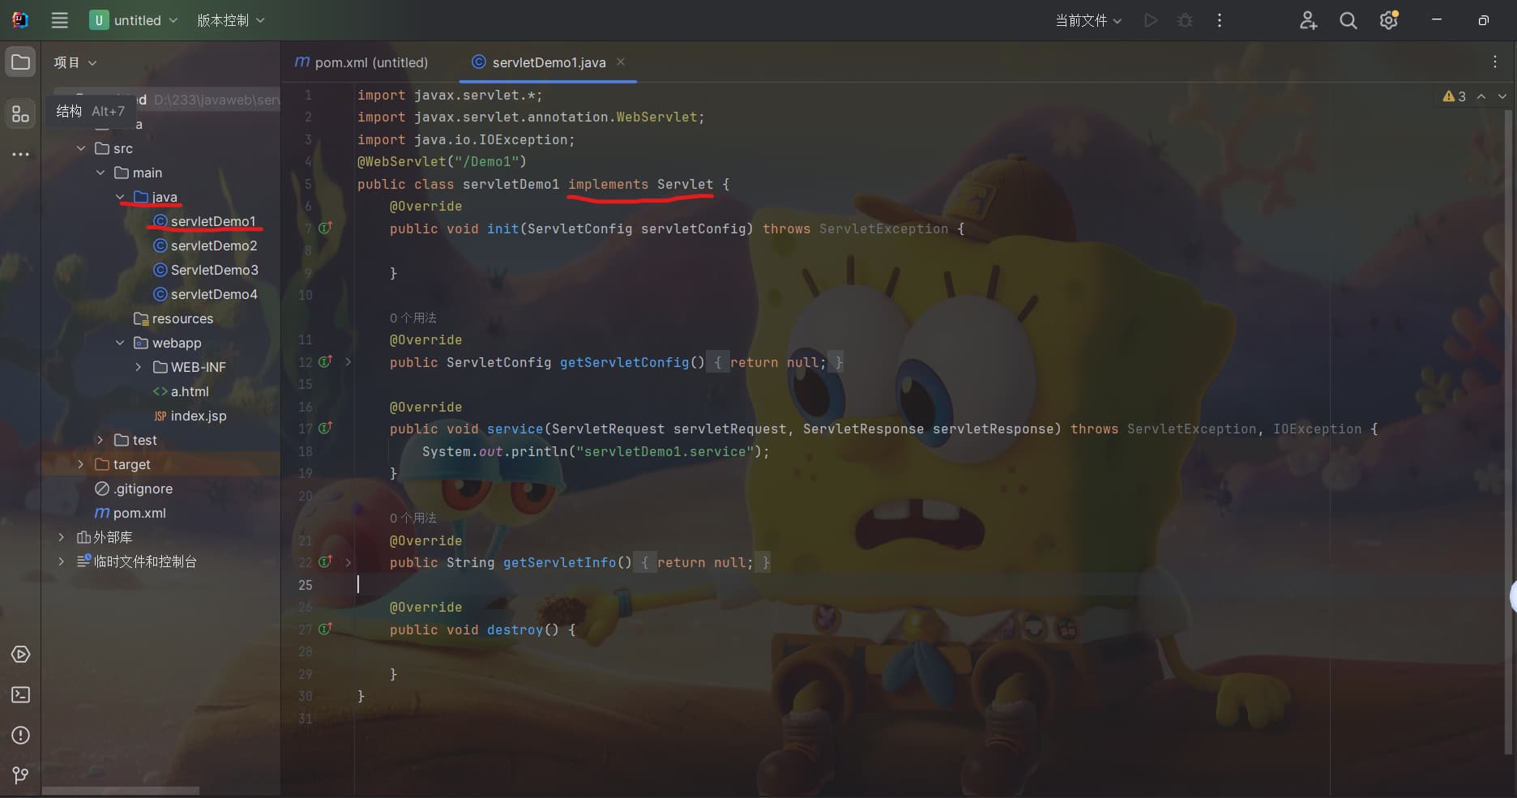Image resolution: width=1517 pixels, height=798 pixels.
Task: Expand the test folder
Action: tap(100, 440)
